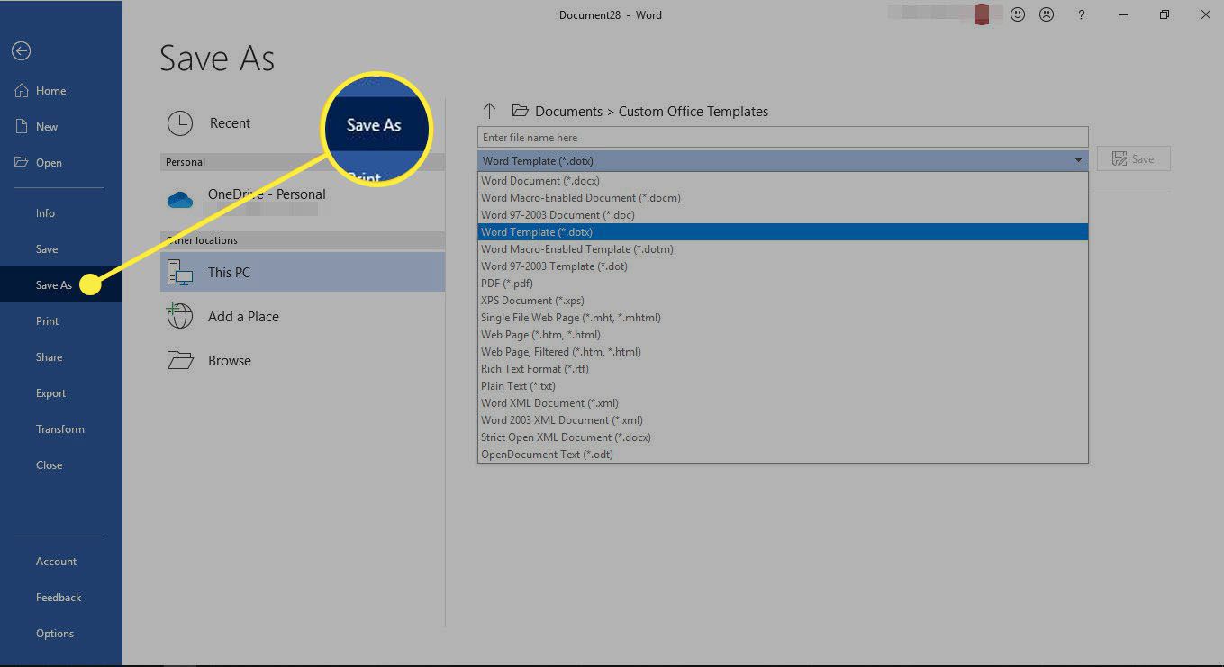This screenshot has height=667, width=1224.
Task: Open the Transform menu item
Action: [x=61, y=429]
